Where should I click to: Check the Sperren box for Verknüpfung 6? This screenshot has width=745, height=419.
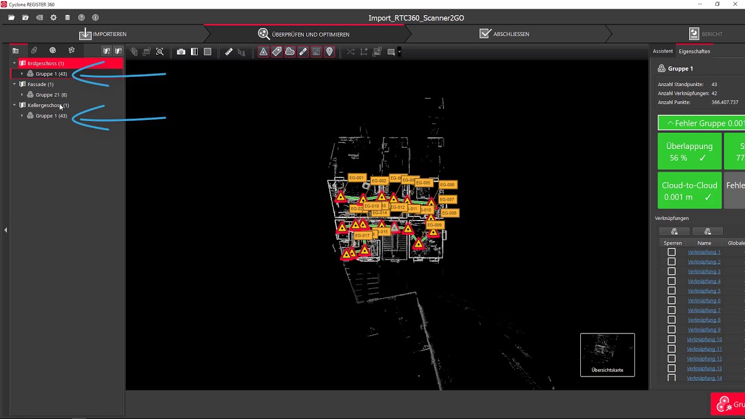tap(672, 300)
